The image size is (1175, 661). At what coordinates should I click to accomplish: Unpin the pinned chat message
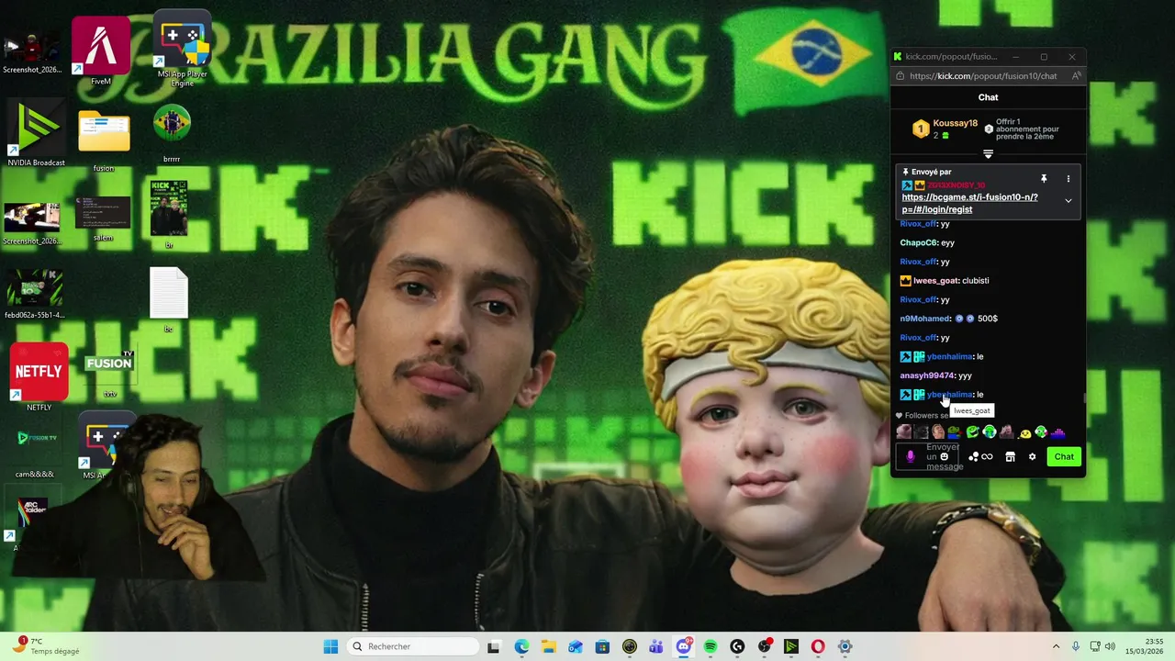[x=1044, y=179]
